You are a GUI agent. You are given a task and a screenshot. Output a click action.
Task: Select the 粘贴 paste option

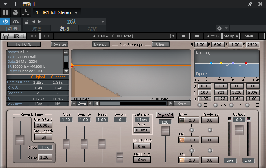click(x=92, y=29)
